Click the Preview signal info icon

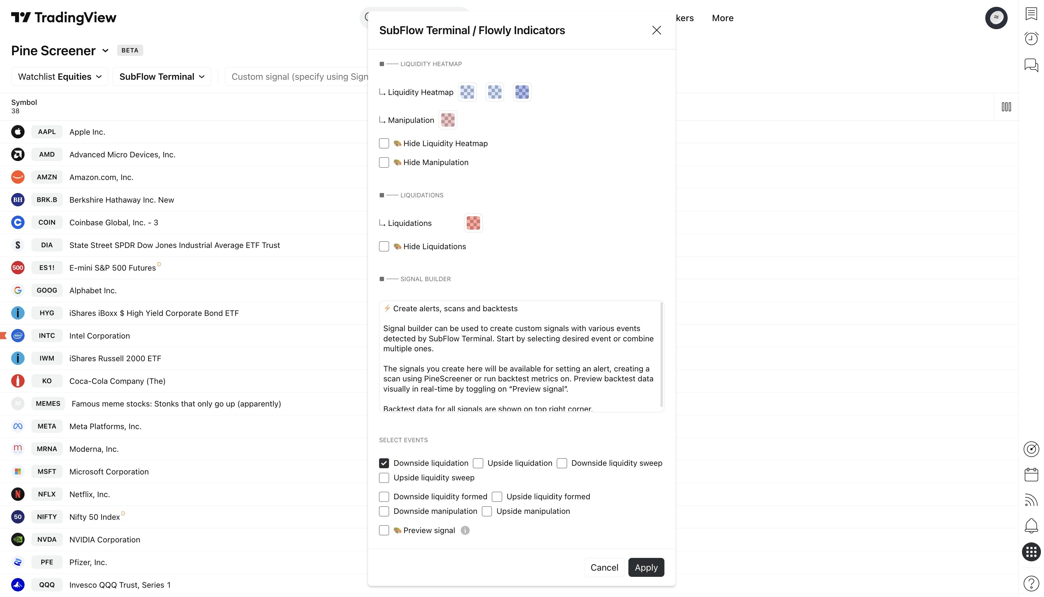pyautogui.click(x=465, y=530)
